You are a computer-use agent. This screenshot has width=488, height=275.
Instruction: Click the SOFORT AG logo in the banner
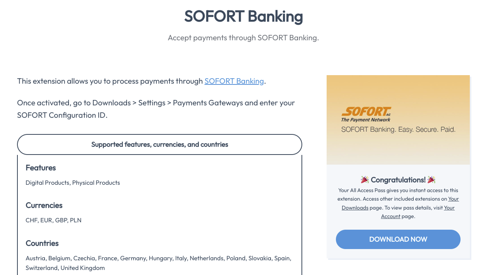coord(366,113)
